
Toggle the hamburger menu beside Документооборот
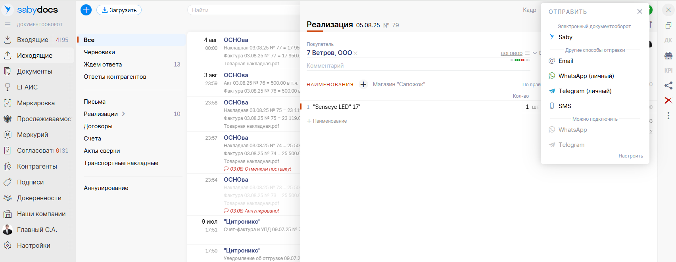[x=8, y=25]
